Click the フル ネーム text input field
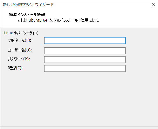 click(x=85, y=40)
